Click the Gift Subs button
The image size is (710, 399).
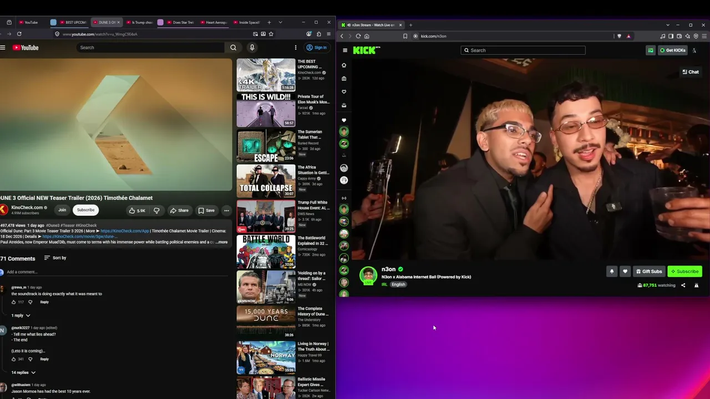649,272
